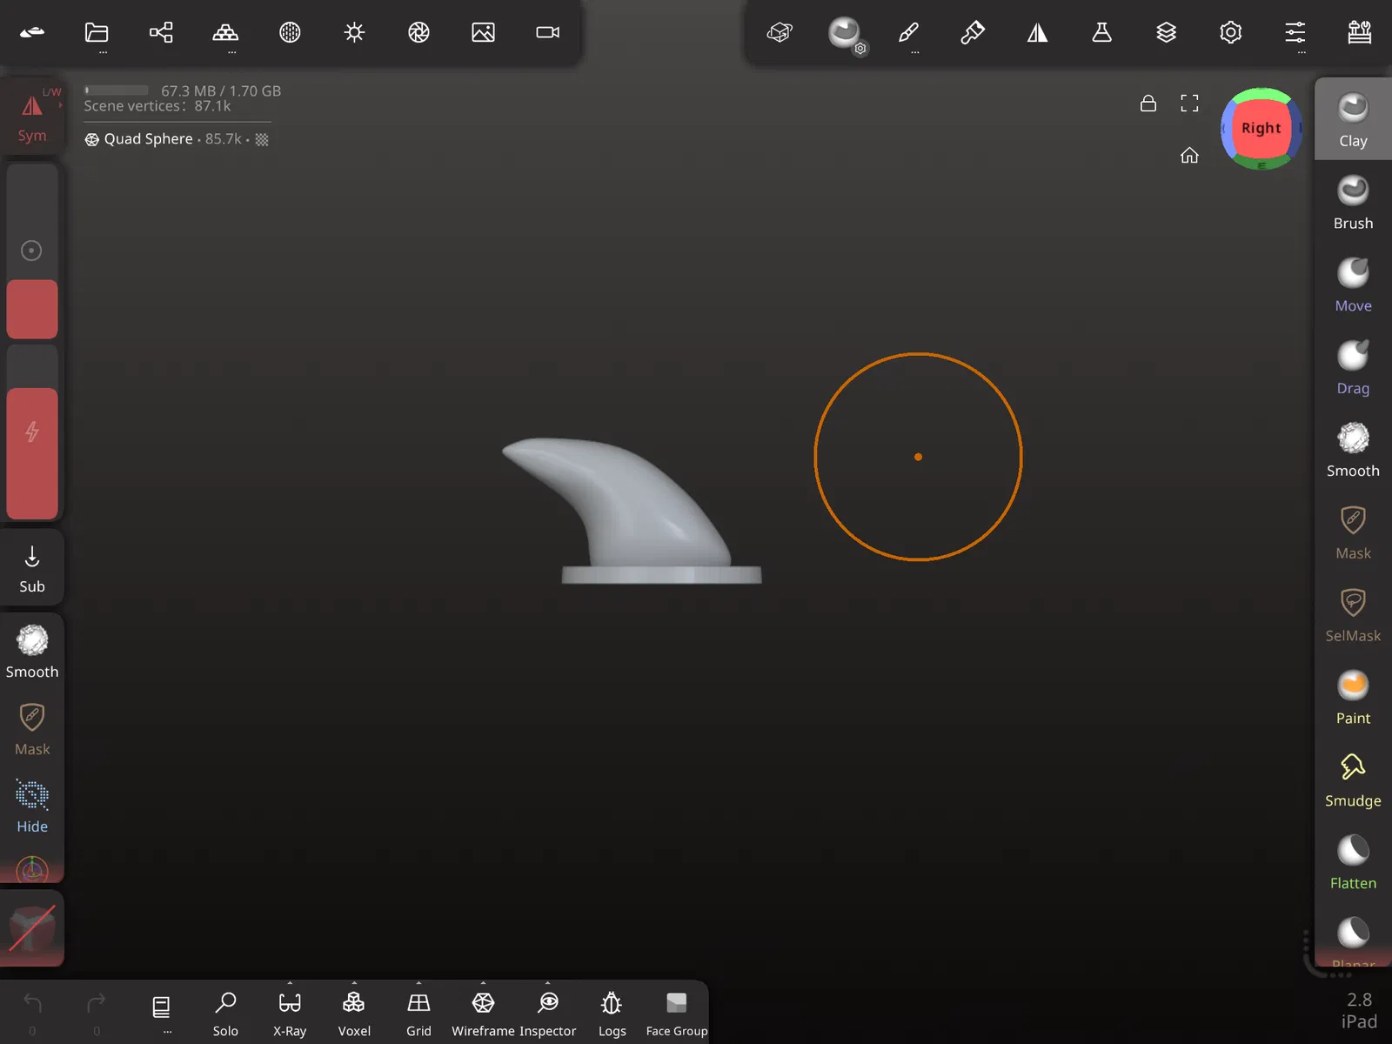Open the Material sphere menu
The image size is (1392, 1044).
coord(290,33)
